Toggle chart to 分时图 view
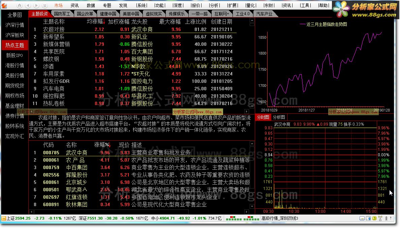Screen dimensions: 400x228 (263, 117)
